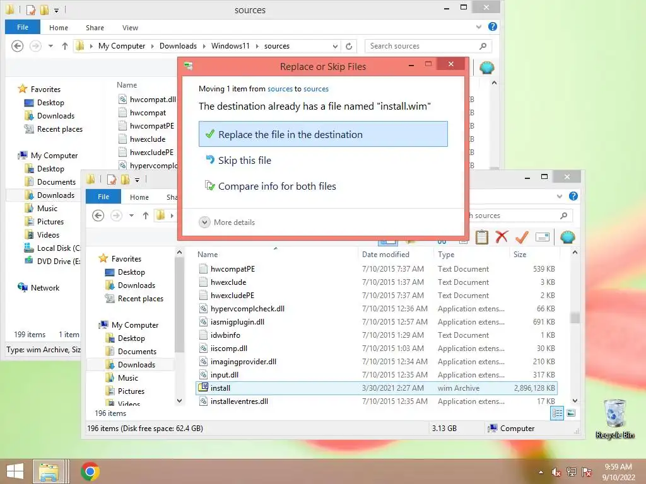Open recent locations dropdown in front explorer window
The image size is (646, 484).
click(131, 216)
